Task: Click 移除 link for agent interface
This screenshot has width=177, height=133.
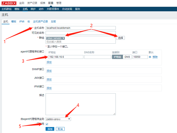Action: click(x=155, y=57)
